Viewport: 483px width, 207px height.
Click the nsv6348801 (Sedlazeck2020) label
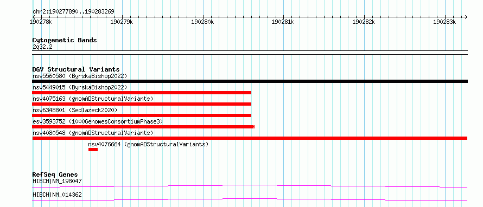point(75,110)
